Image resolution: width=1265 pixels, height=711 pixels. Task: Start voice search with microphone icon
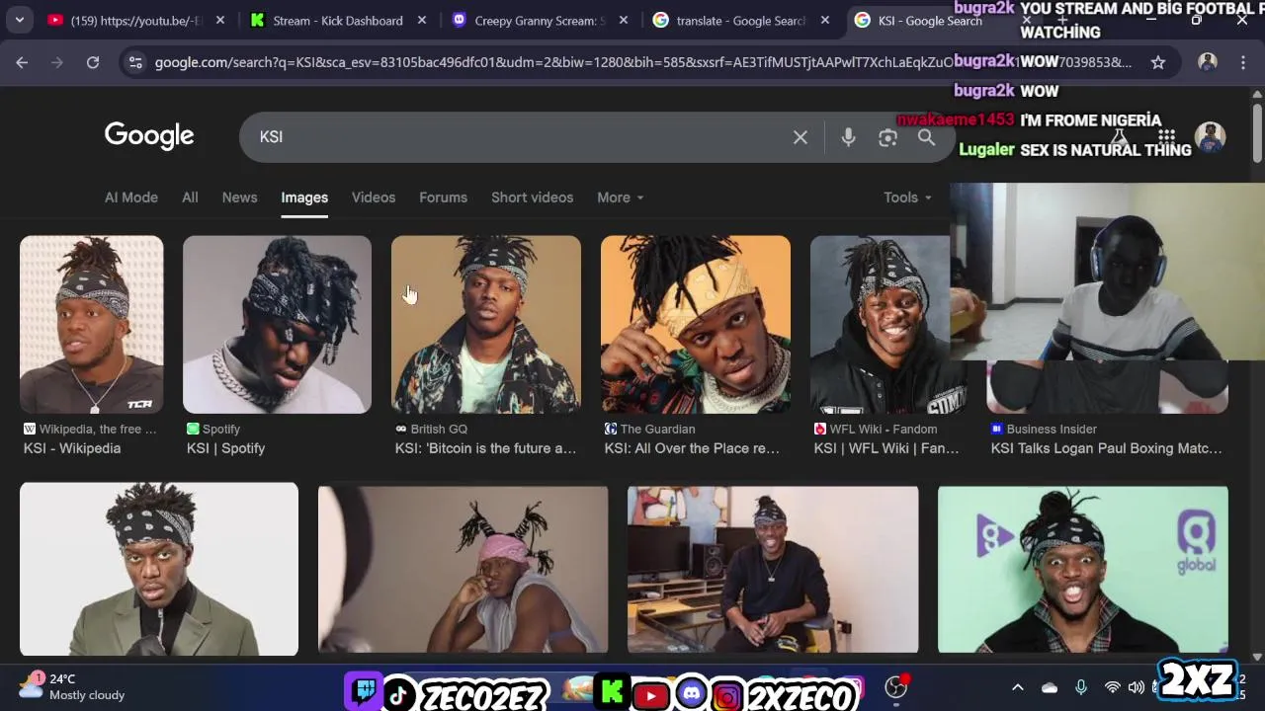pyautogui.click(x=848, y=137)
